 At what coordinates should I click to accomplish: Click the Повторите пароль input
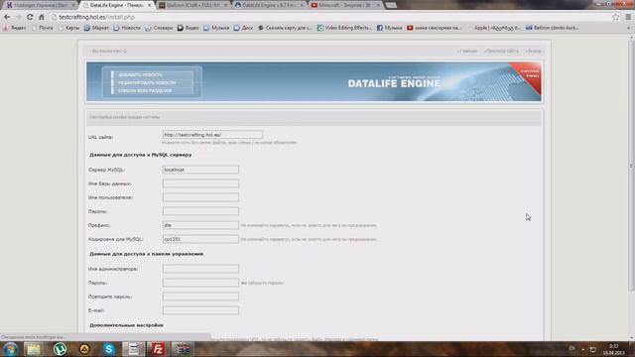click(x=200, y=297)
